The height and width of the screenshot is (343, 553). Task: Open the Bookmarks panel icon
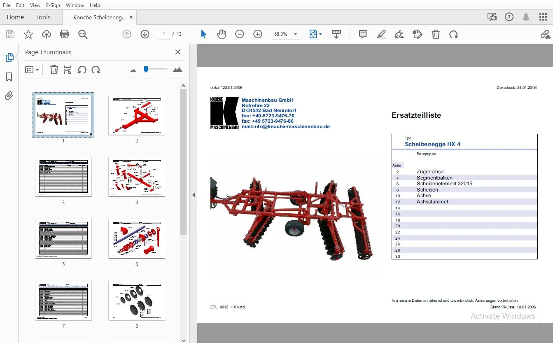tap(9, 77)
